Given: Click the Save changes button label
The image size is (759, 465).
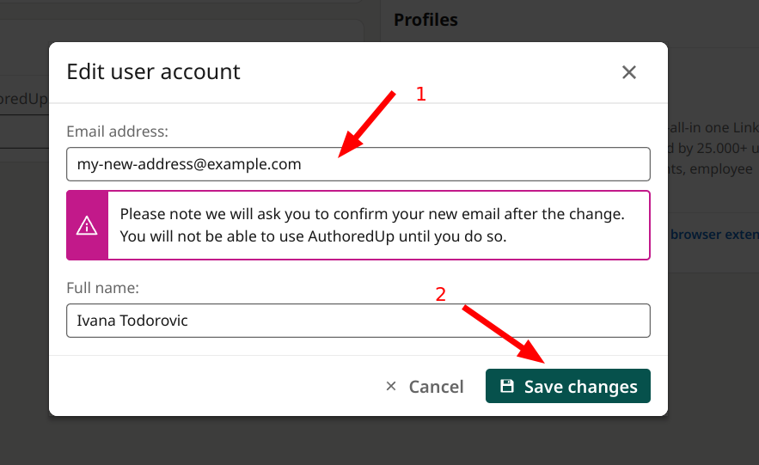Looking at the screenshot, I should (x=580, y=386).
